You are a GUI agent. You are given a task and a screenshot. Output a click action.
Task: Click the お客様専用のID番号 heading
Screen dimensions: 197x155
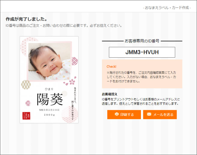(142, 41)
